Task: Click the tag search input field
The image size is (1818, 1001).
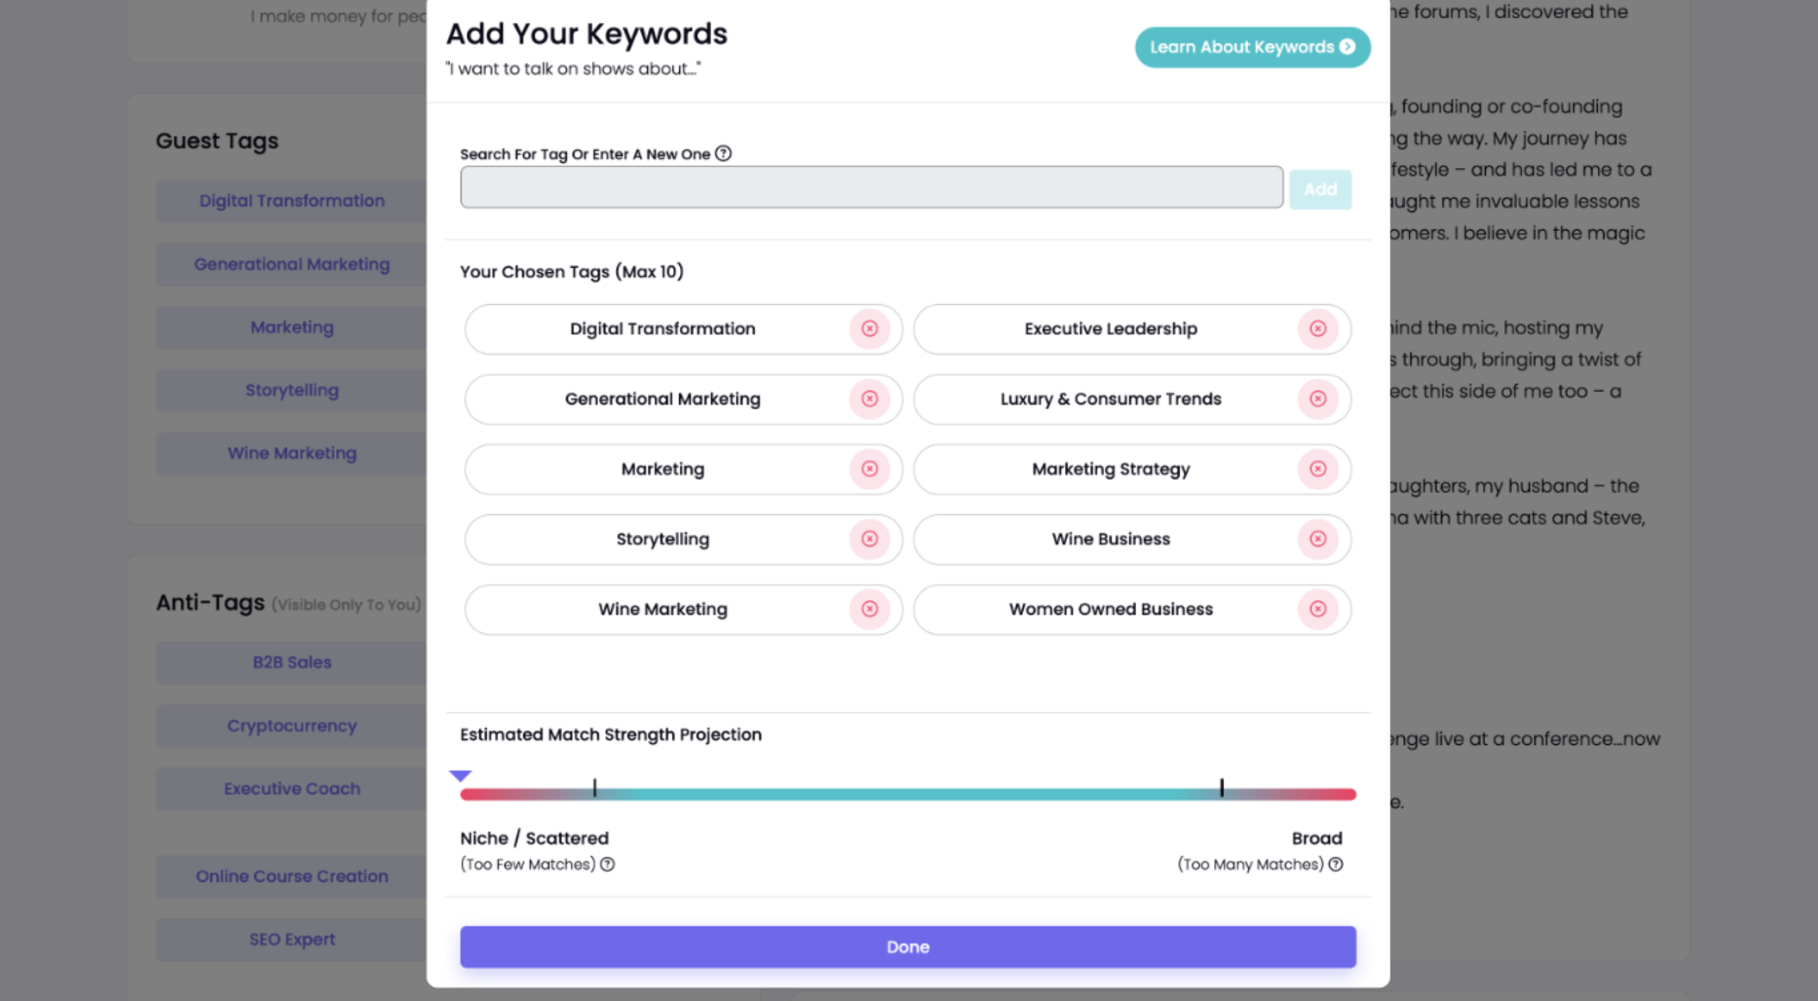Action: (x=872, y=187)
